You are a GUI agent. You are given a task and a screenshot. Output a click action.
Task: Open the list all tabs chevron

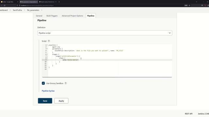point(197,2)
